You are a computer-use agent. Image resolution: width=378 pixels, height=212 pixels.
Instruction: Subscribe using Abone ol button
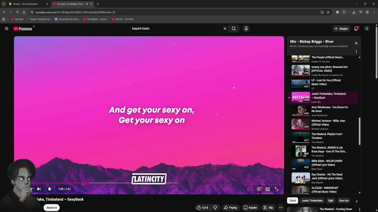pos(51,208)
